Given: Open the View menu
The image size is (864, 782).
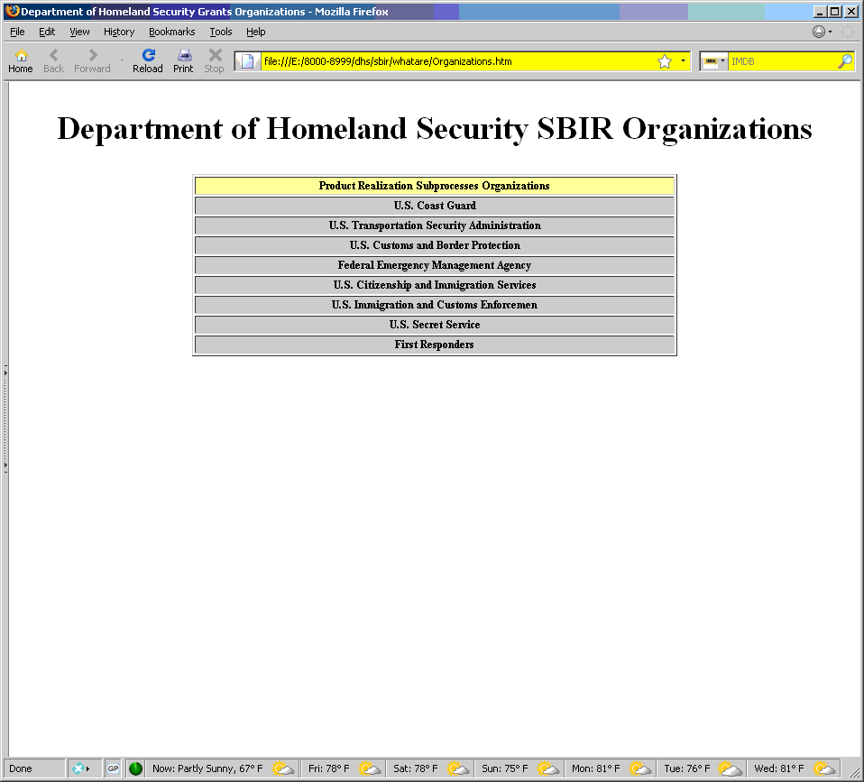Looking at the screenshot, I should [x=79, y=32].
